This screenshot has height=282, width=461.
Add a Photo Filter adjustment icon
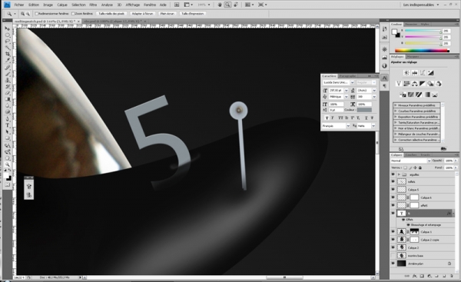coord(430,84)
